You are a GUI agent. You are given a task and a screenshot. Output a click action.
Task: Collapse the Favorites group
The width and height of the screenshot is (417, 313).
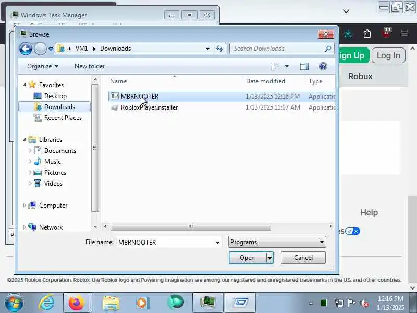[24, 85]
